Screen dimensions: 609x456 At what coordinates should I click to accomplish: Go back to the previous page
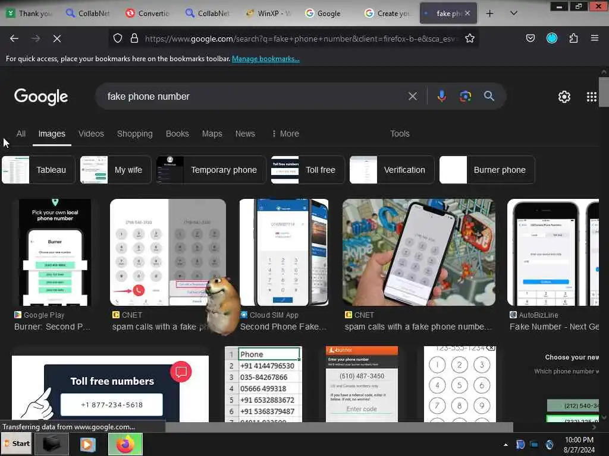click(14, 39)
